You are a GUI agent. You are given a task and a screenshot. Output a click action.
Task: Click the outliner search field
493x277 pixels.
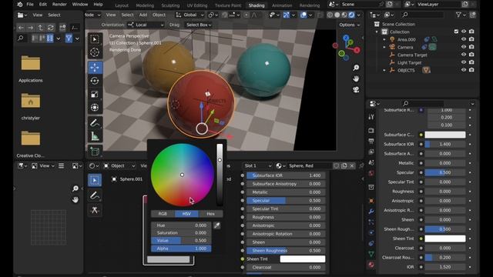(423, 15)
